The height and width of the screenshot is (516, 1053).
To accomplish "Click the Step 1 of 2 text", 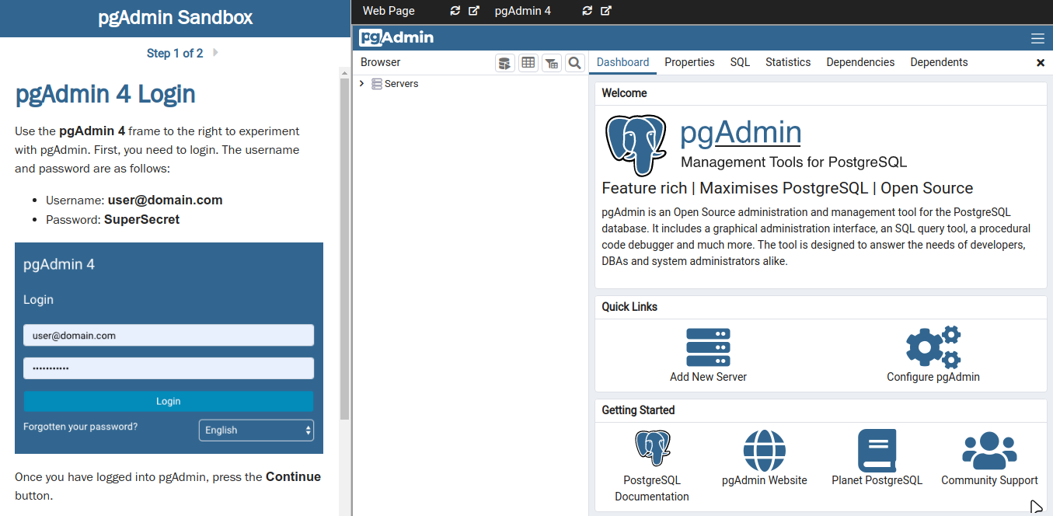I will (x=175, y=53).
